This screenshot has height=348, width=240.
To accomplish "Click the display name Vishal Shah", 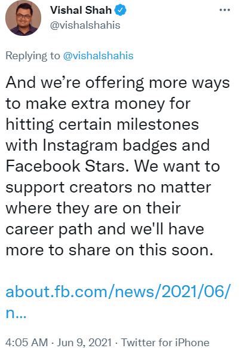I will [81, 10].
